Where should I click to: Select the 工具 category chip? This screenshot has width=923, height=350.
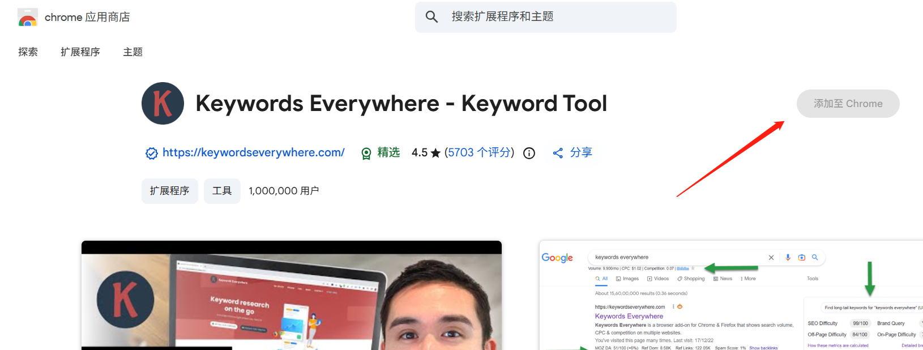point(222,191)
